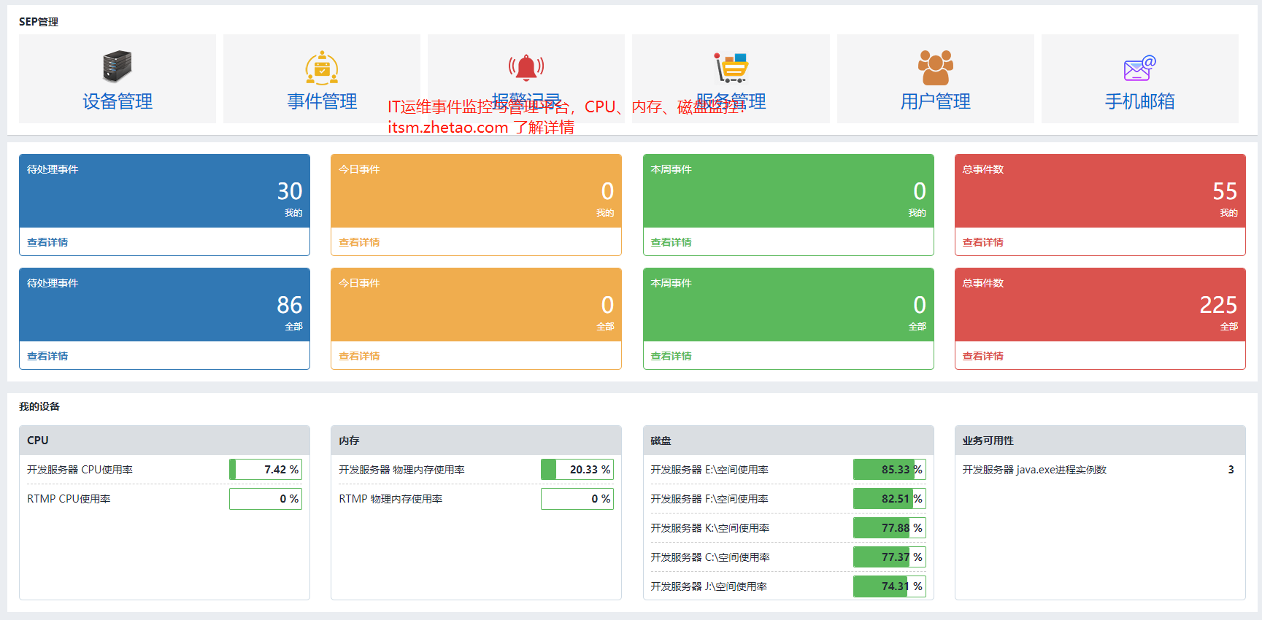This screenshot has height=620, width=1262.
Task: Click the K:\ disk 77.88 % bar
Action: coord(890,528)
